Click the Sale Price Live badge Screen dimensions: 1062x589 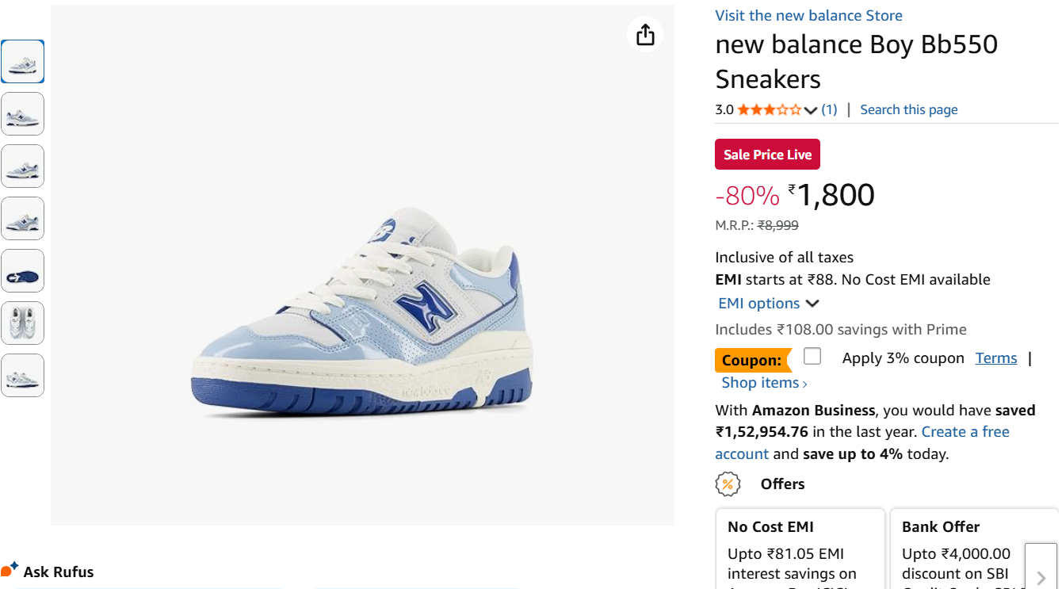click(x=767, y=155)
